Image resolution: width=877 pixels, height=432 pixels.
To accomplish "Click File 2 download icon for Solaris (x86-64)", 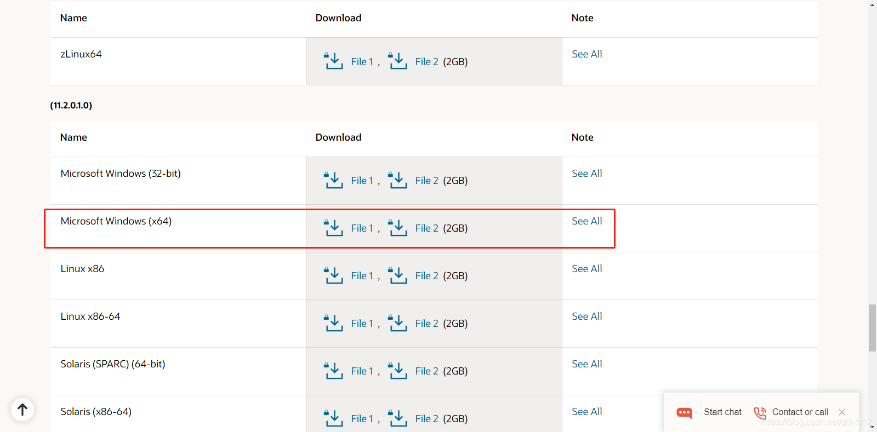I will pyautogui.click(x=397, y=418).
